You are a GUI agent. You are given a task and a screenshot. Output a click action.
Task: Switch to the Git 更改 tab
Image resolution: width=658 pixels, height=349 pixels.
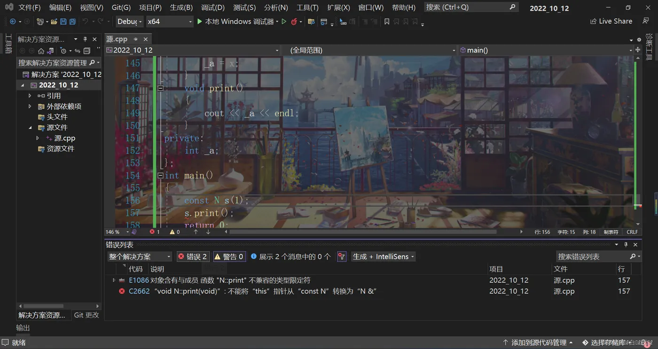[x=86, y=315]
